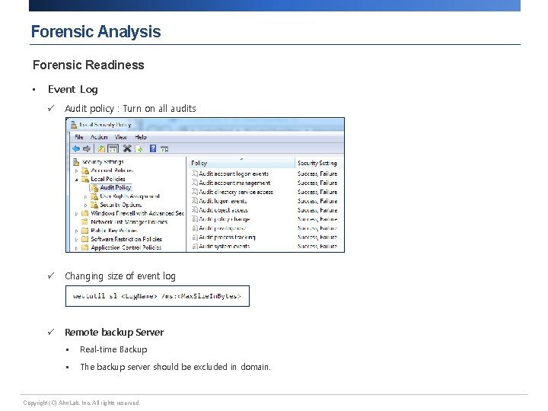548x411 pixels.
Task: Click icon beside Audit account logon events
Action: [x=195, y=174]
